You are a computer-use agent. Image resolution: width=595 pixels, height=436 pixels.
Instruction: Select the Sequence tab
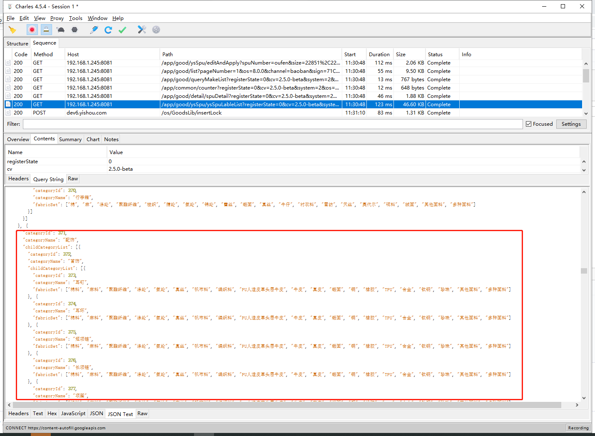45,43
